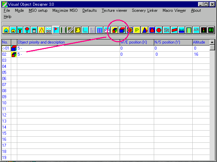Click the white boxes with blue dots icon

click(107, 30)
